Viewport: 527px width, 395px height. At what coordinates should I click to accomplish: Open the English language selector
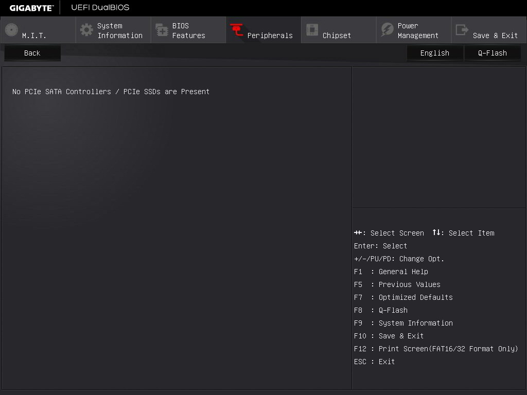coord(434,53)
